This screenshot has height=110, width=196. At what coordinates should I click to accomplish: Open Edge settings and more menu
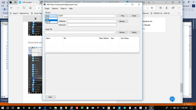(x=179, y=8)
